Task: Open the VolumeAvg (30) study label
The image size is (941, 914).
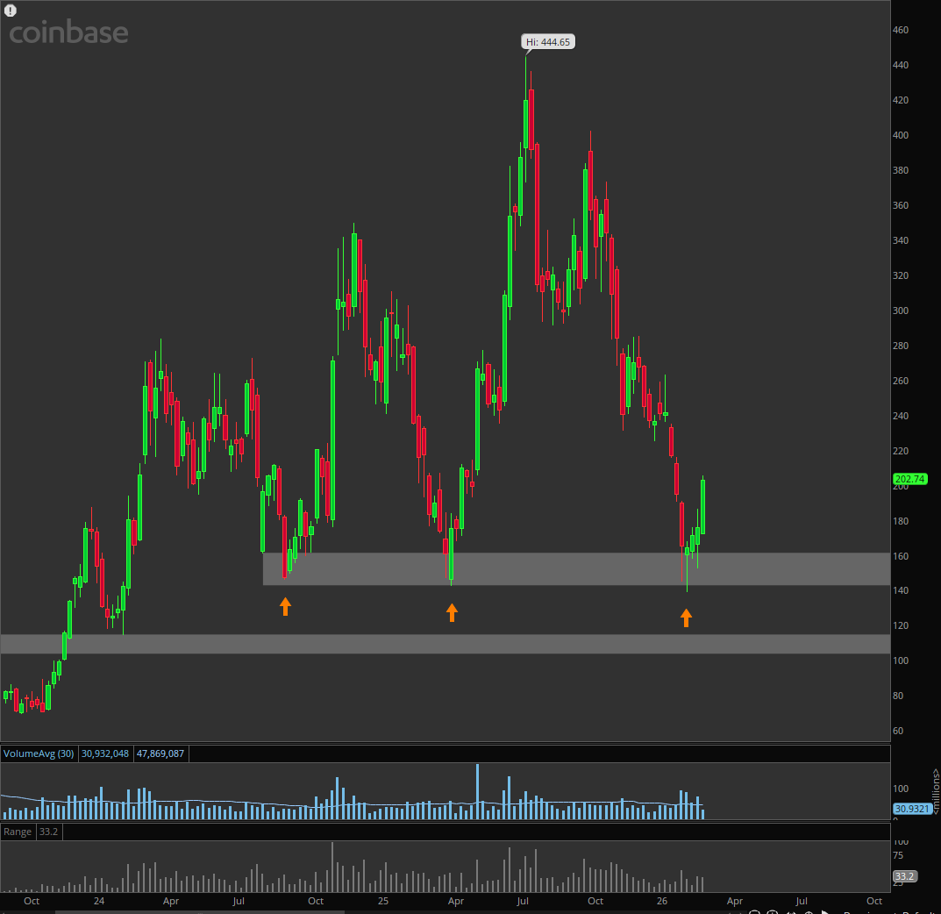Action: point(39,753)
